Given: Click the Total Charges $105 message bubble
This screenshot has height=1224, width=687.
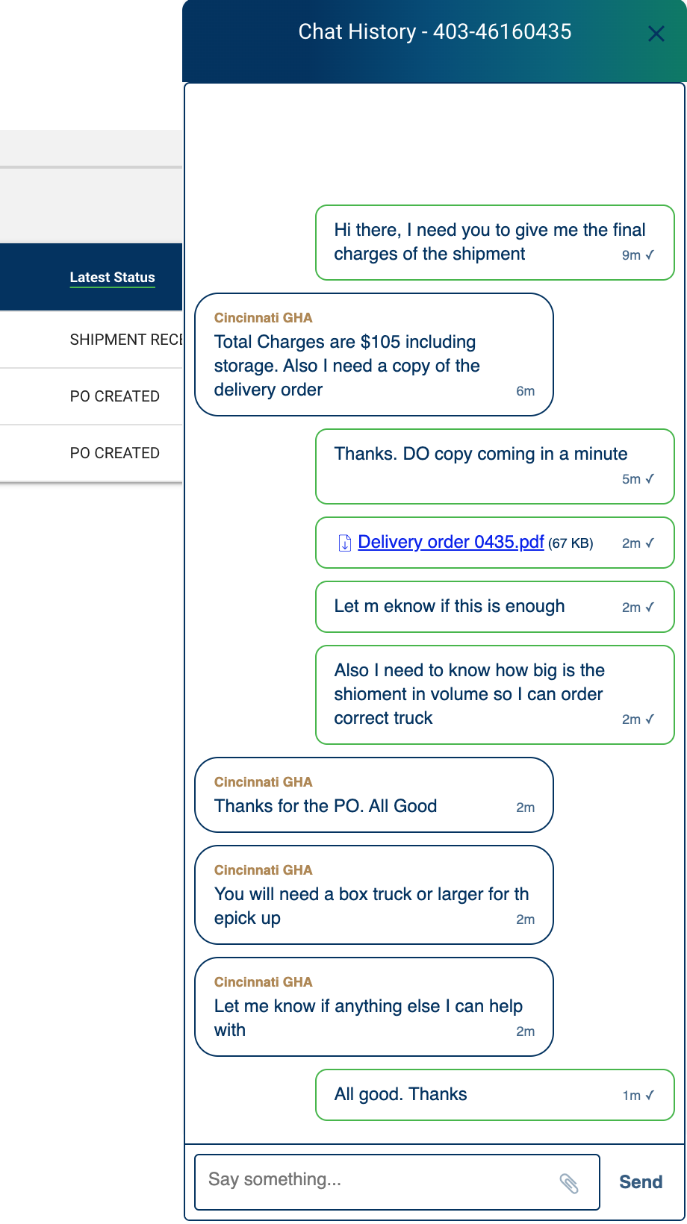Looking at the screenshot, I should [374, 355].
